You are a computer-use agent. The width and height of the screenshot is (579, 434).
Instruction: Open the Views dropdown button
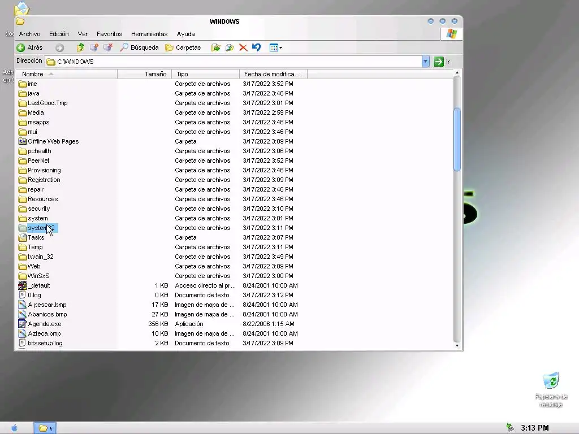point(275,47)
